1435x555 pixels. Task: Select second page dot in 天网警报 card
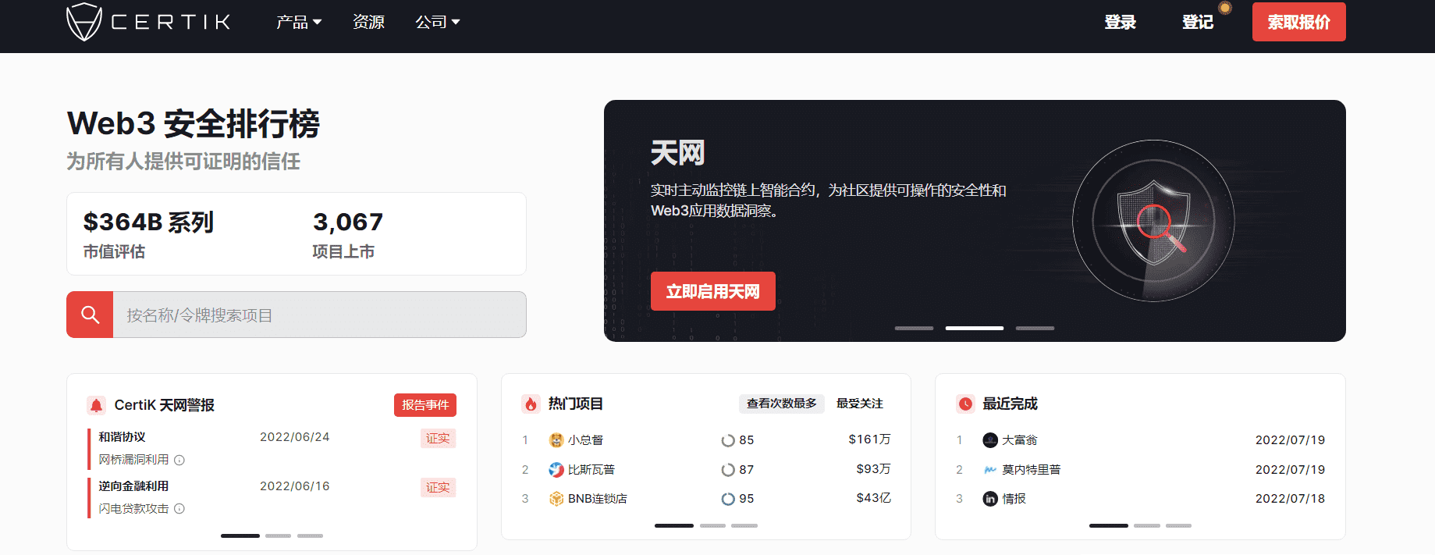[278, 535]
